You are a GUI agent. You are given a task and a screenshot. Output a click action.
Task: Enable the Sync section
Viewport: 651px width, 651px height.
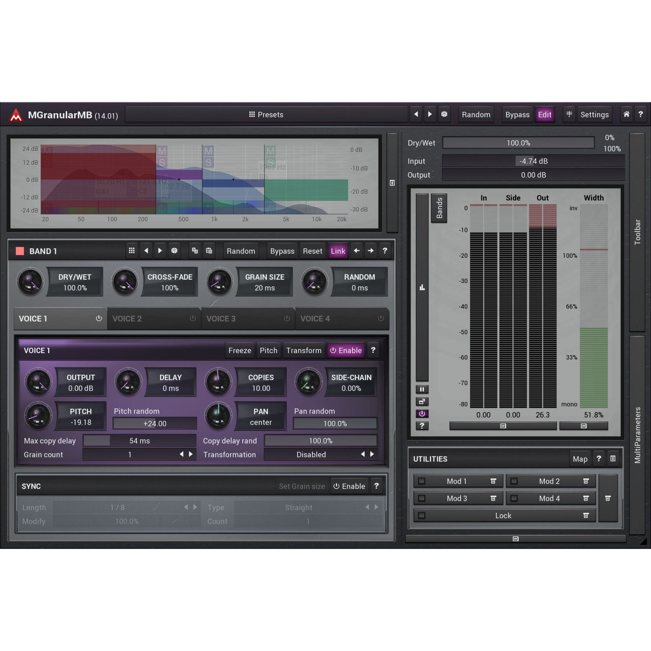pyautogui.click(x=349, y=486)
